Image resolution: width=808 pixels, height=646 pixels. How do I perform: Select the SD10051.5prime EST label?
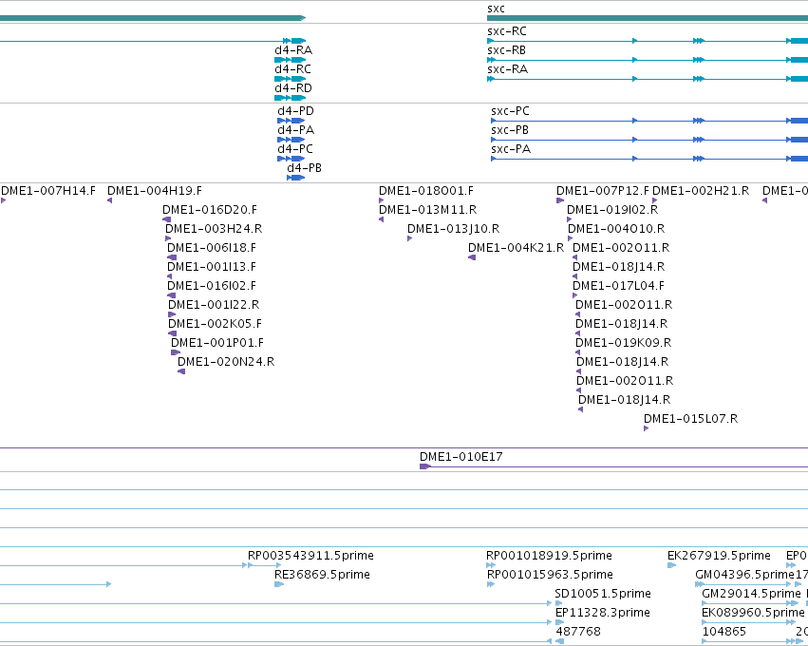[603, 595]
